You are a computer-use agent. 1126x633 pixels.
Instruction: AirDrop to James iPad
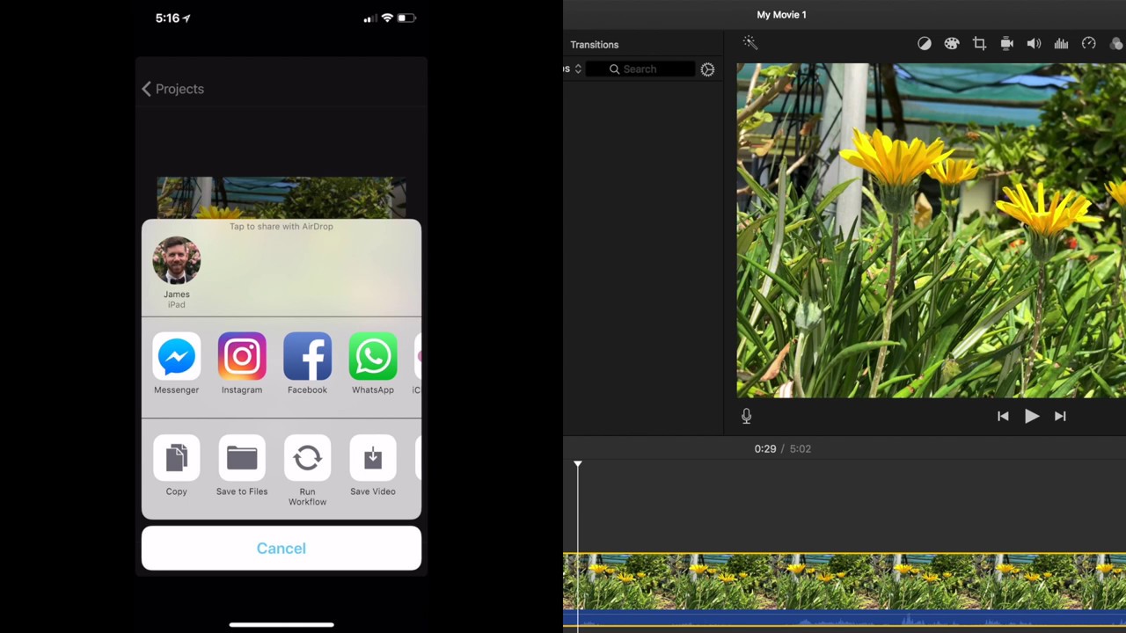click(x=176, y=273)
